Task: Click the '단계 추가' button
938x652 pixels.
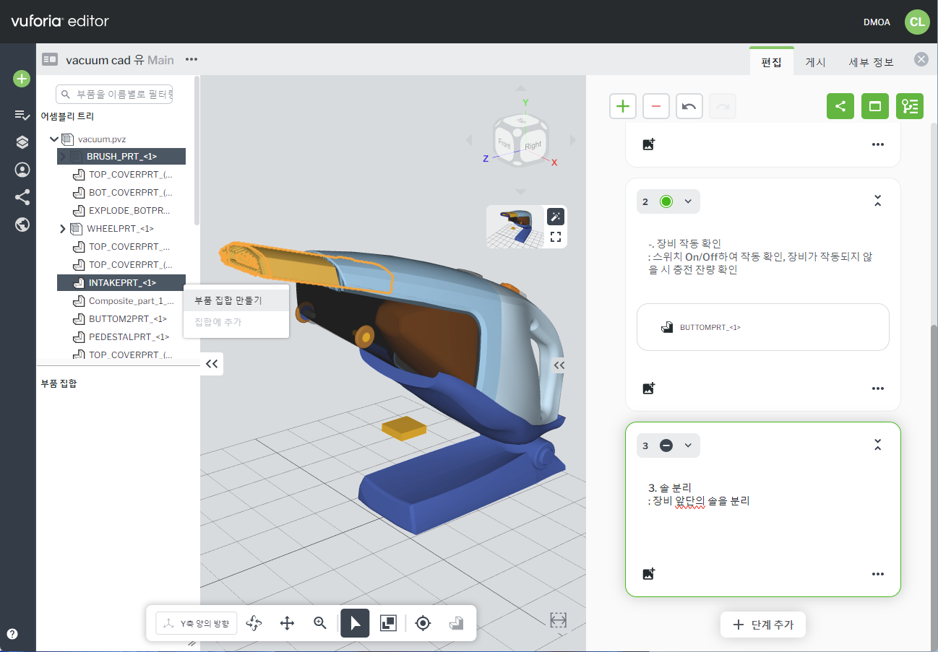Action: [x=762, y=625]
